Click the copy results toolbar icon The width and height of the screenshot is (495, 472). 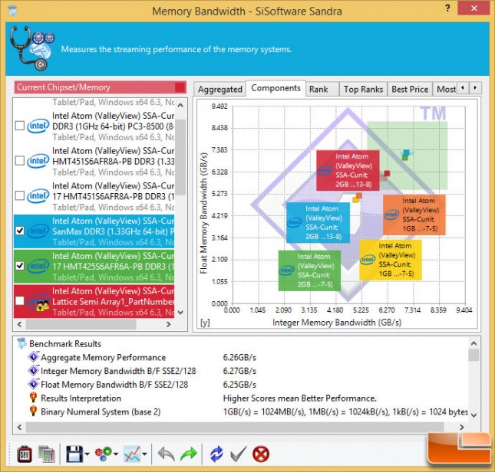coord(46,454)
